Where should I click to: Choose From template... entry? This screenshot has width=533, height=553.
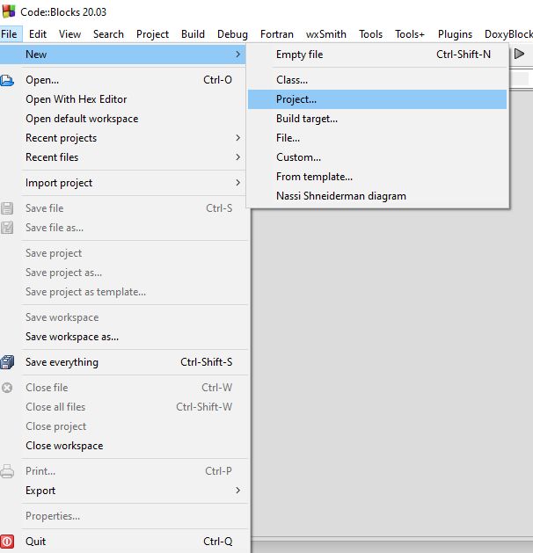377,177
